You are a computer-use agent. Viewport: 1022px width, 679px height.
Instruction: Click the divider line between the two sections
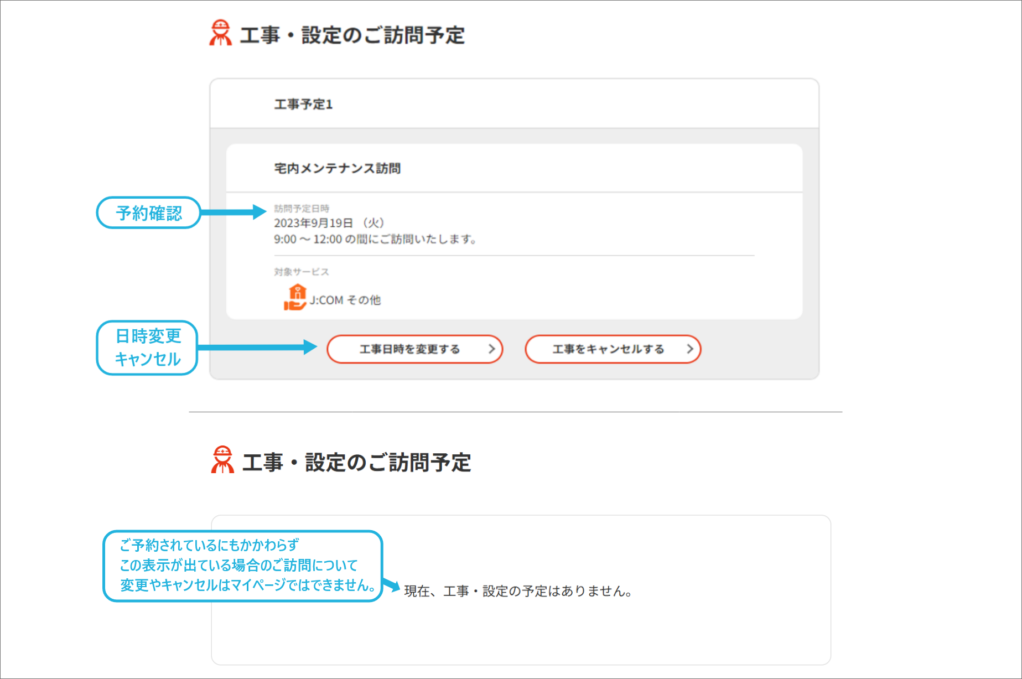point(515,411)
